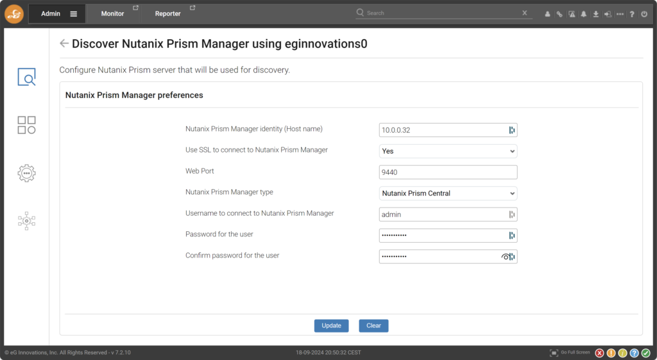Viewport: 657px width, 360px height.
Task: Click the green checkmark normal status icon
Action: [x=645, y=353]
